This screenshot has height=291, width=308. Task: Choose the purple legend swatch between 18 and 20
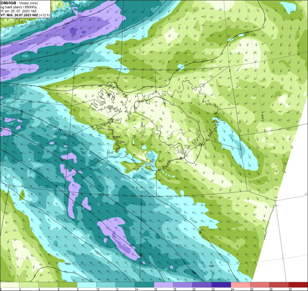[183, 285]
